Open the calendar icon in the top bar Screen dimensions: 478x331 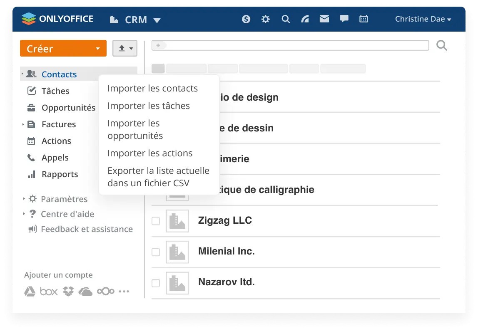[x=363, y=19]
